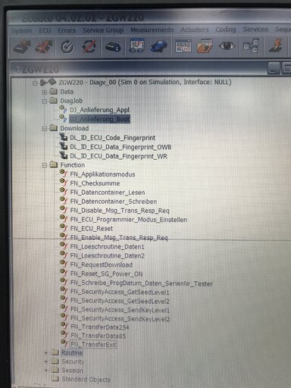Select DL_ID_ECU_Code_Fingerprint download item
Image resolution: width=291 pixels, height=388 pixels.
tap(113, 138)
